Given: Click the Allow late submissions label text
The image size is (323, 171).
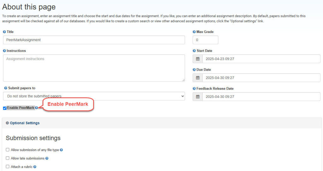Looking at the screenshot, I should (x=28, y=158).
